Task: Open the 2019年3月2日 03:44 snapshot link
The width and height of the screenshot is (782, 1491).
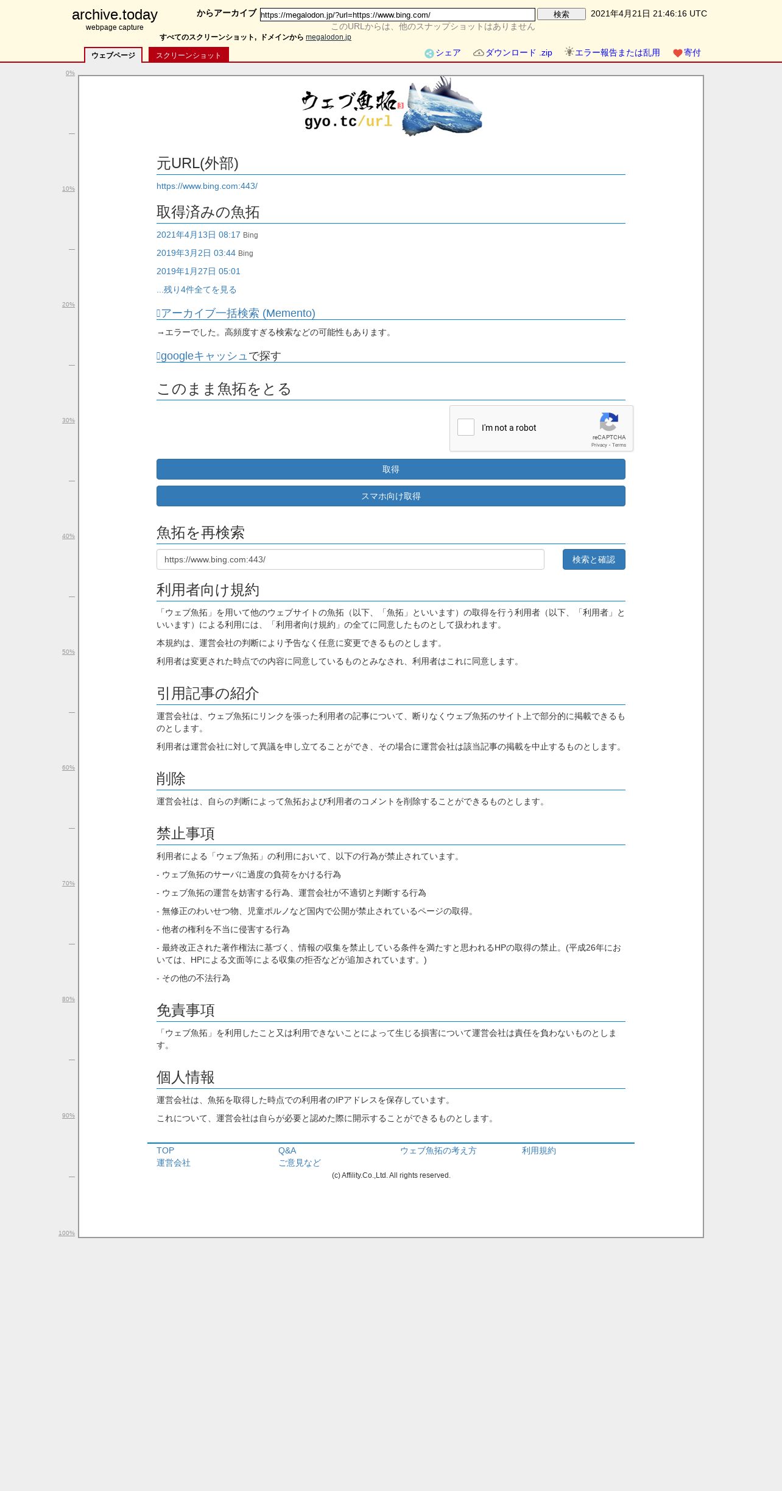Action: [x=196, y=253]
